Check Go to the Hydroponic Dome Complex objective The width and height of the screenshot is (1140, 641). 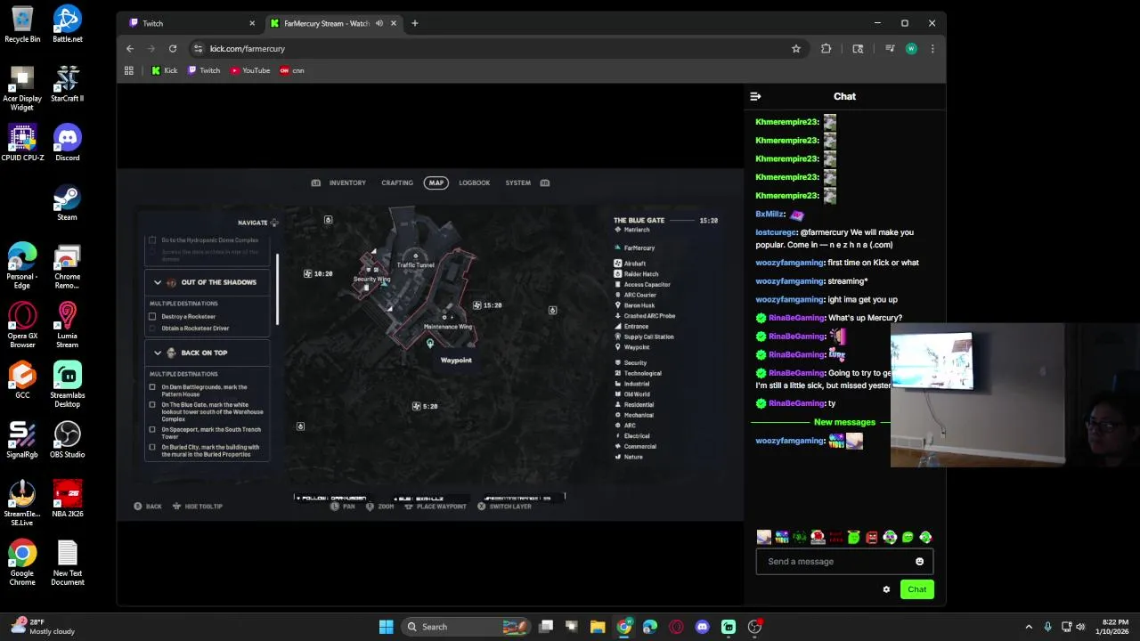152,240
